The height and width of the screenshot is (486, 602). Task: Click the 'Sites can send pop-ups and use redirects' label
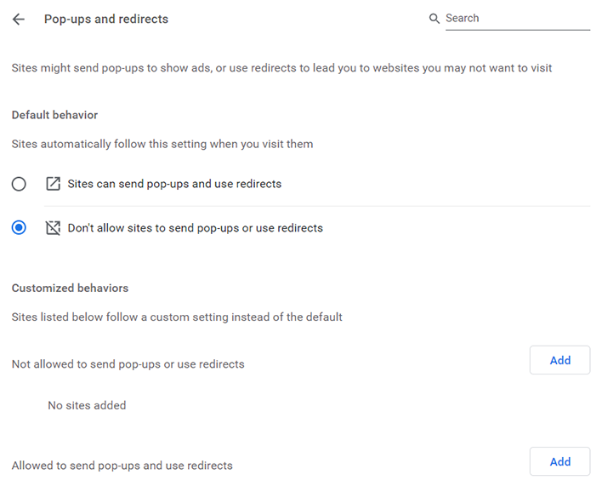(x=174, y=184)
